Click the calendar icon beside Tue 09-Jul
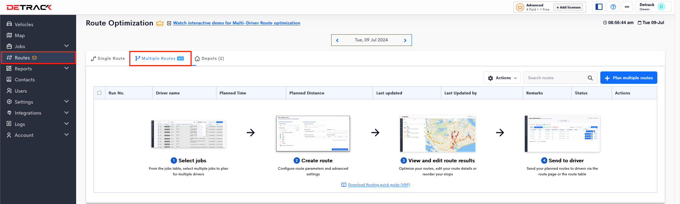 pyautogui.click(x=640, y=23)
